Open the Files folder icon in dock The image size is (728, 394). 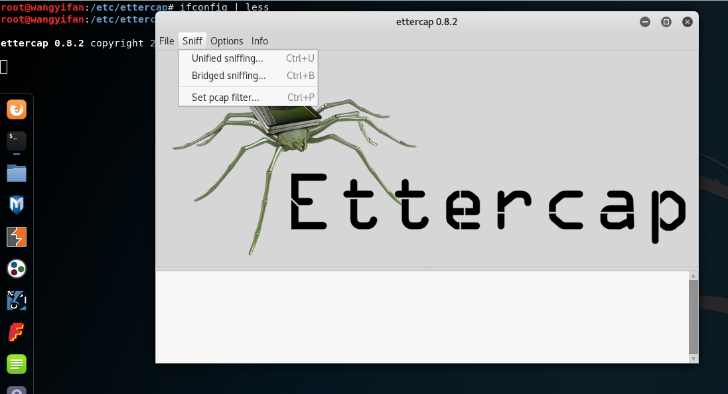(17, 173)
